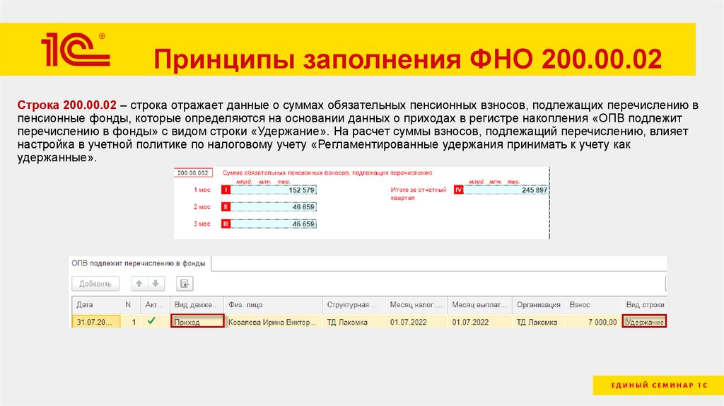
Task: Select the month 2 amount field 46 659
Action: point(274,207)
